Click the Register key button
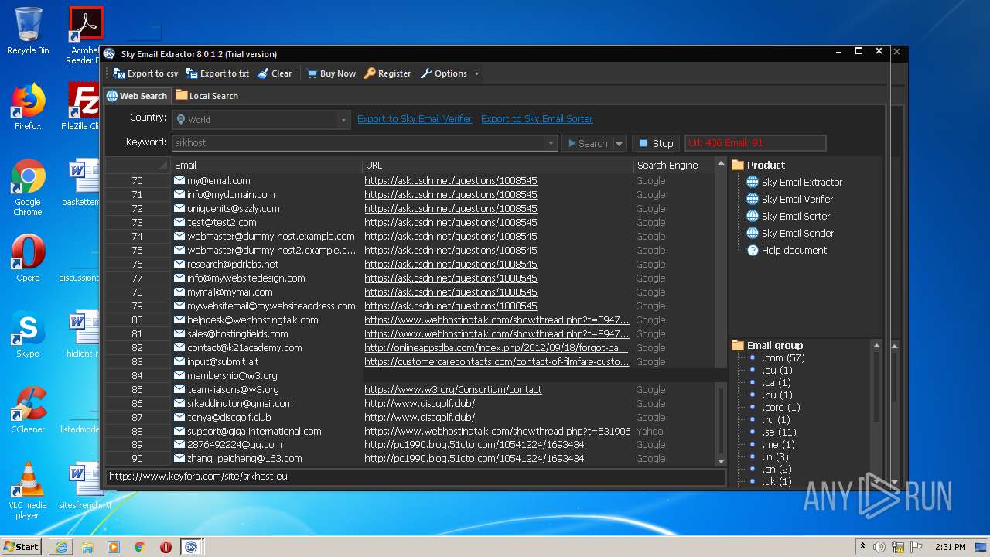This screenshot has width=990, height=557. pos(387,73)
